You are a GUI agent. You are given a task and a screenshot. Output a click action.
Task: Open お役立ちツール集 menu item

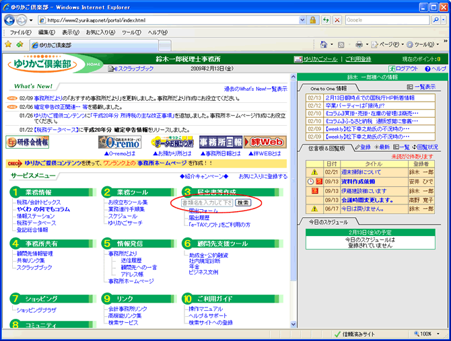click(x=128, y=202)
